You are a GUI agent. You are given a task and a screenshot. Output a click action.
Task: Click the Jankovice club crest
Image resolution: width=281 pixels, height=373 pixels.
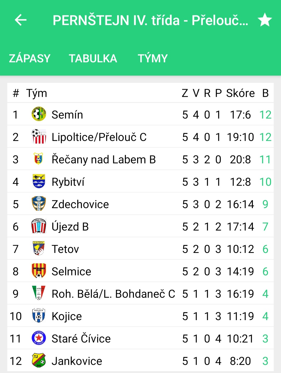click(39, 360)
